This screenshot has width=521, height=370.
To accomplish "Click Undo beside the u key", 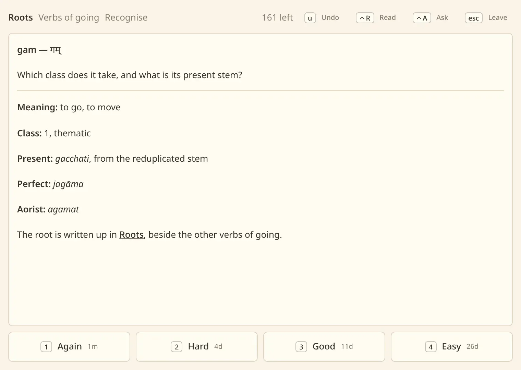I will coord(330,17).
